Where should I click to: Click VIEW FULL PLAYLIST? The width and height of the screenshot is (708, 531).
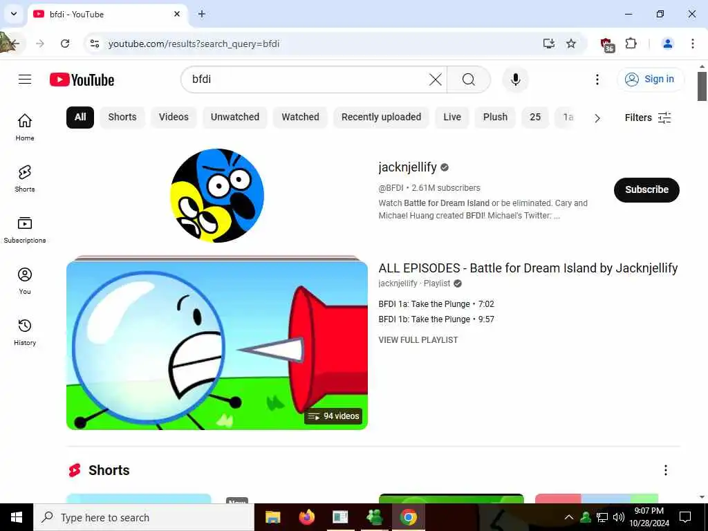click(418, 340)
